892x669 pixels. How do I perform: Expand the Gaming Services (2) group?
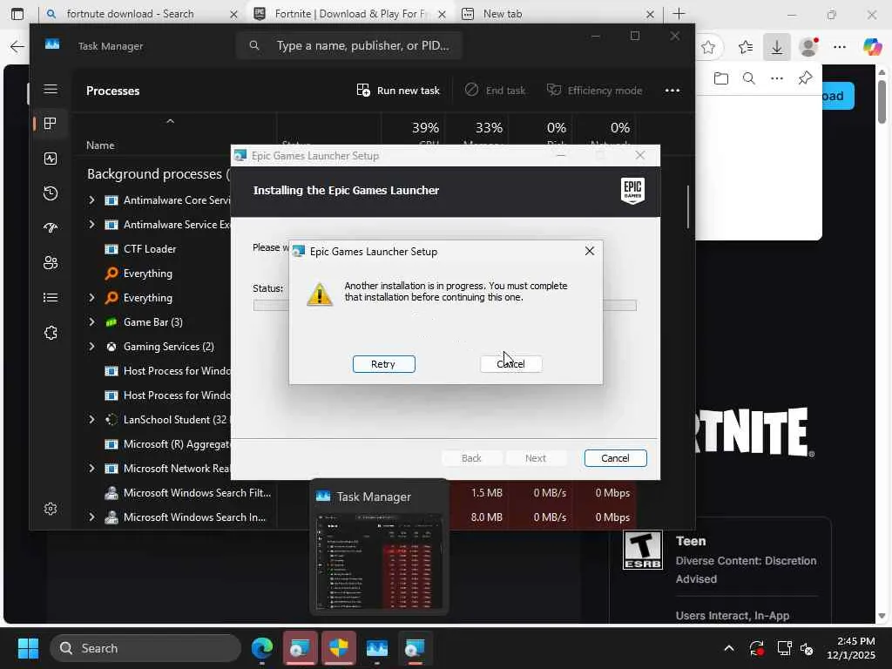click(x=91, y=347)
